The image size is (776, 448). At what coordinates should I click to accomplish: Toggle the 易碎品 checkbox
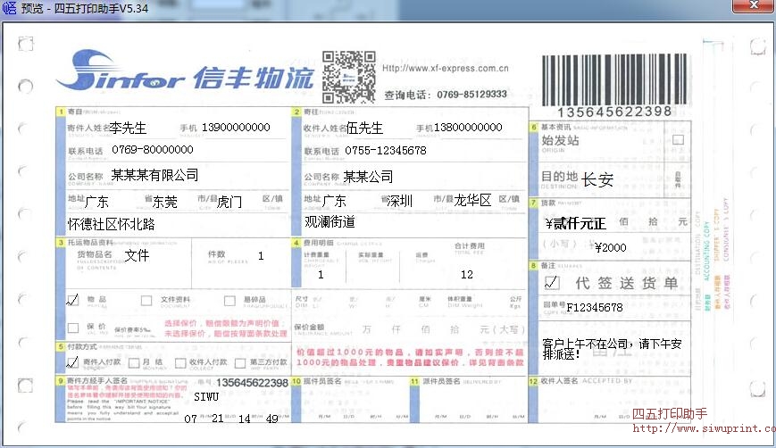pos(229,301)
